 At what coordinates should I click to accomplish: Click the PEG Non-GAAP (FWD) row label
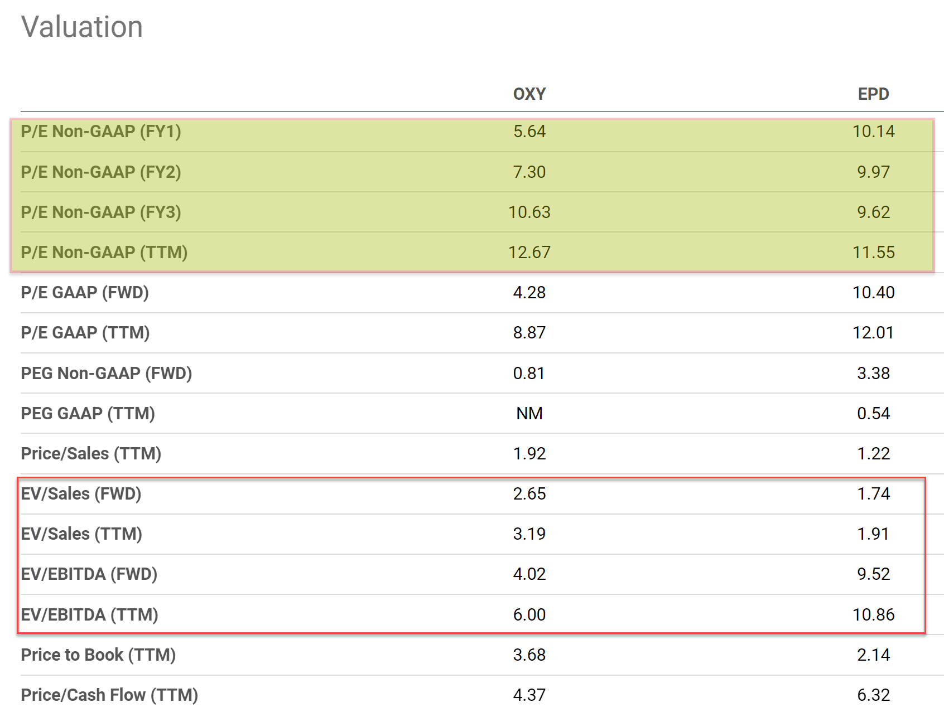[x=107, y=373]
